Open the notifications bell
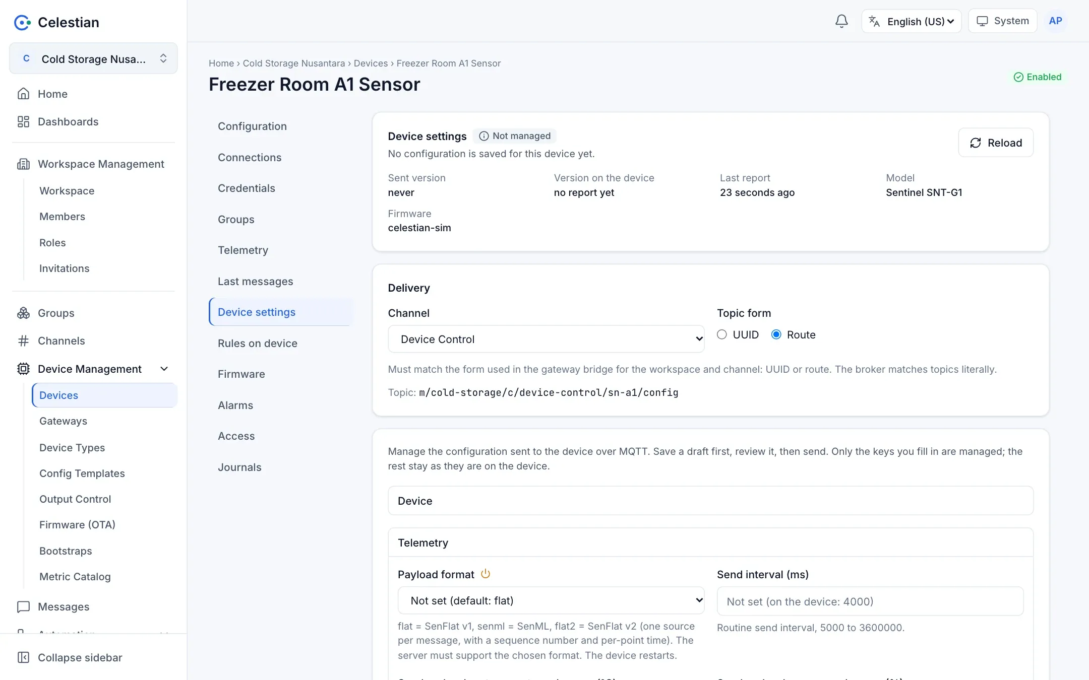The height and width of the screenshot is (680, 1089). [x=841, y=21]
